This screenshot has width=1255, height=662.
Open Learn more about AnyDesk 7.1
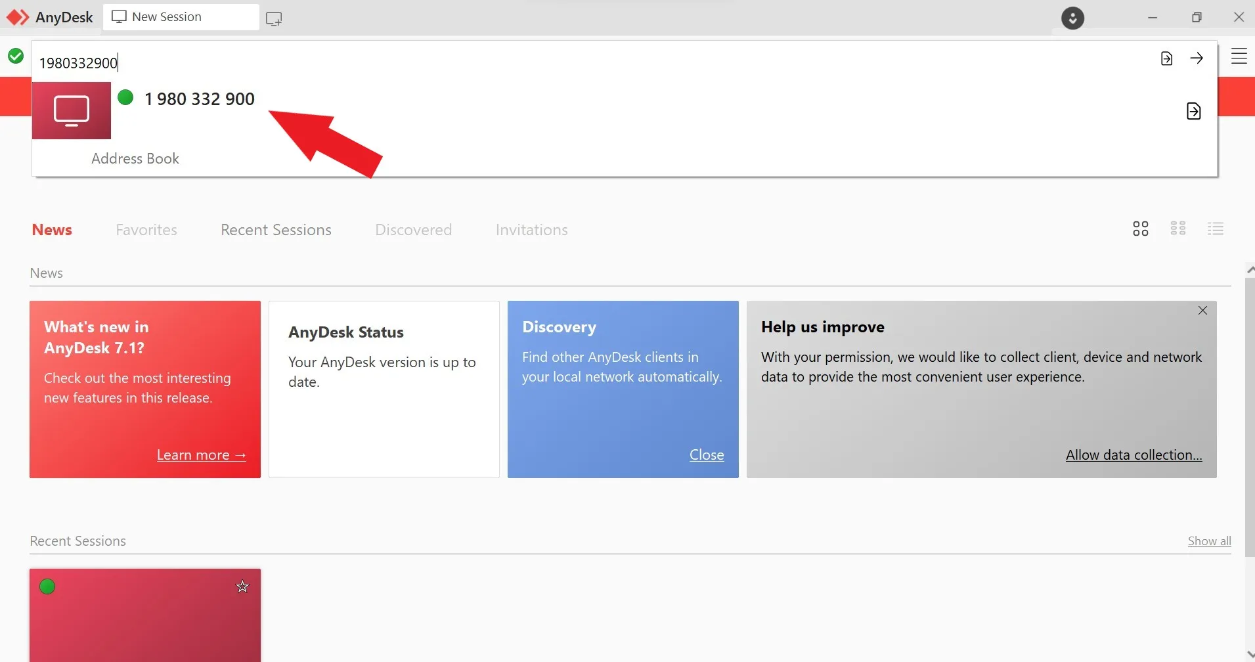202,454
